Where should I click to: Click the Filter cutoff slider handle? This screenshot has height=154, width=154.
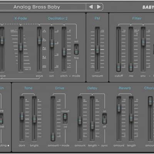pyautogui.click(x=119, y=67)
